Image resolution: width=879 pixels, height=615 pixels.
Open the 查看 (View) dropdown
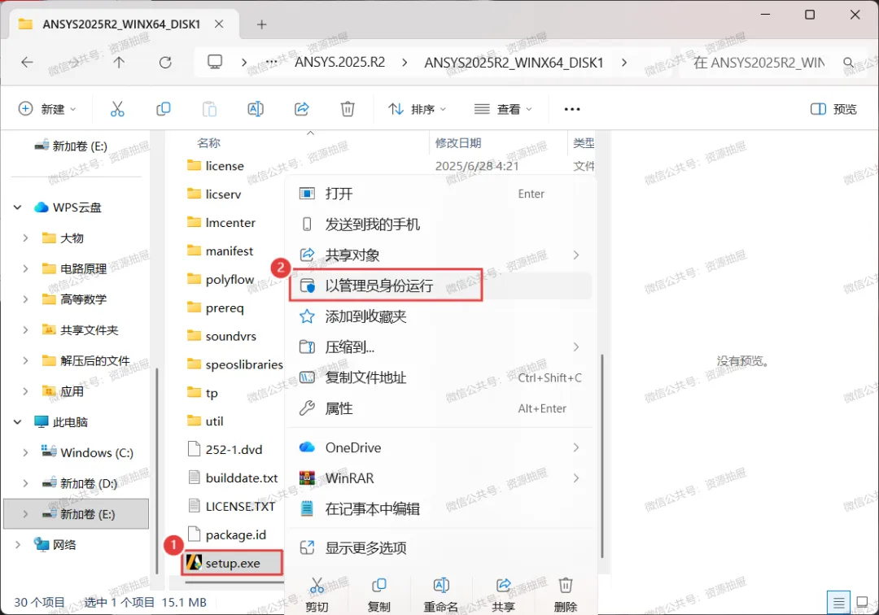503,109
